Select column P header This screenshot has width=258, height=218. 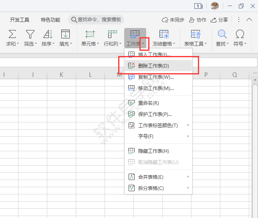coord(206,75)
